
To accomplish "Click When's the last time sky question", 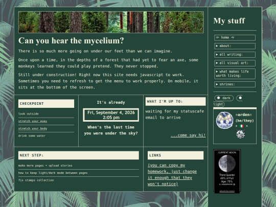I will tap(111, 130).
